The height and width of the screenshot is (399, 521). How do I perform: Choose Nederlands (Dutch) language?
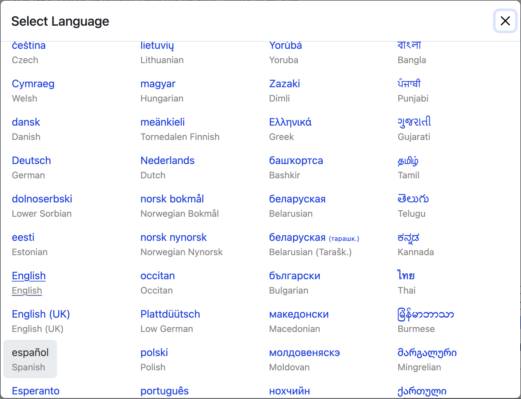(167, 161)
